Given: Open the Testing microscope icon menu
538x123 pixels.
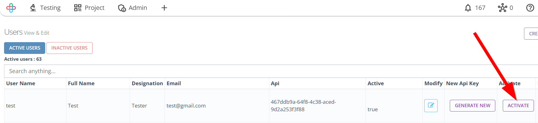Looking at the screenshot, I should click(33, 8).
